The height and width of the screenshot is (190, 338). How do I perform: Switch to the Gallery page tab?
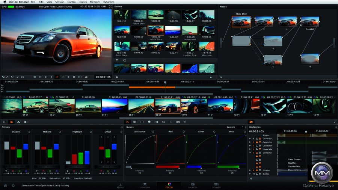pyautogui.click(x=192, y=185)
